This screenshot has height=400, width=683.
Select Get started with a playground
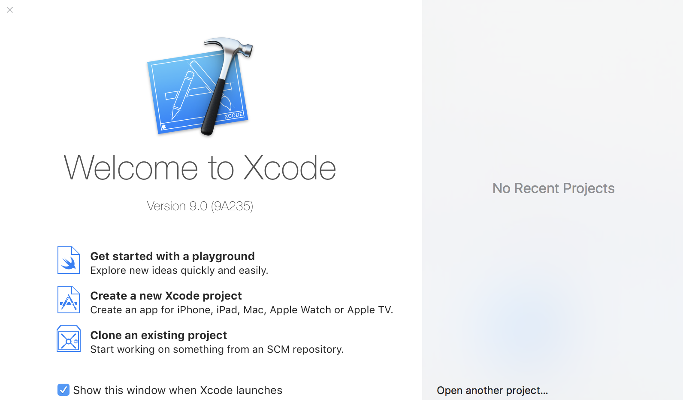pos(172,256)
